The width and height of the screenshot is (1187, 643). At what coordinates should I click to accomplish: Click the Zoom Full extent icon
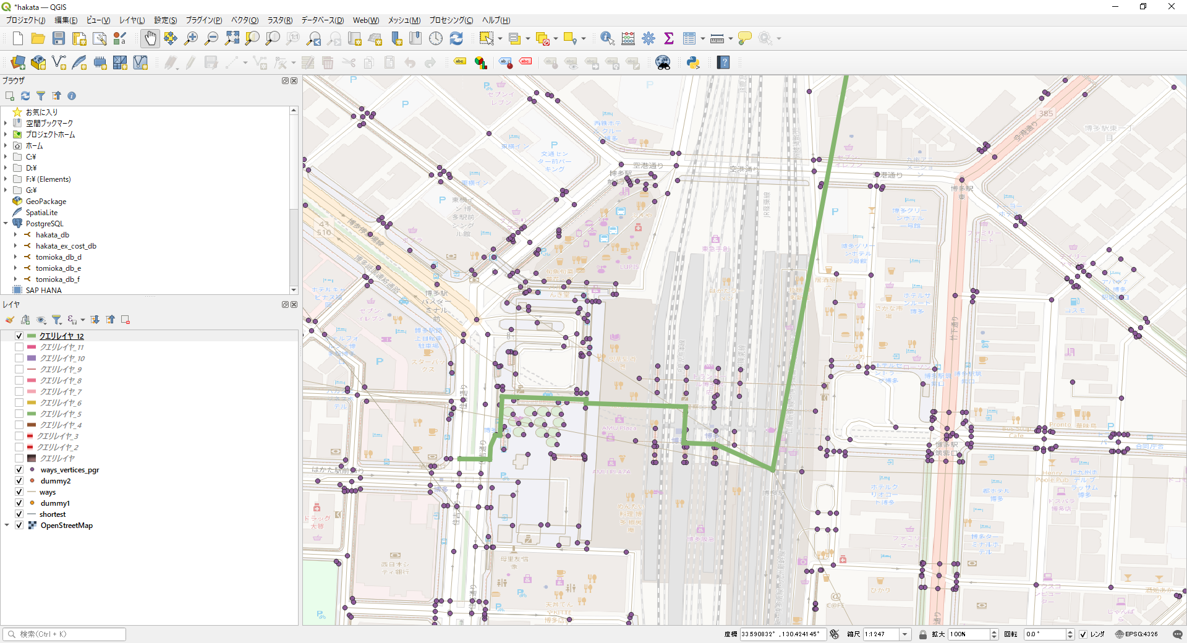pos(232,38)
